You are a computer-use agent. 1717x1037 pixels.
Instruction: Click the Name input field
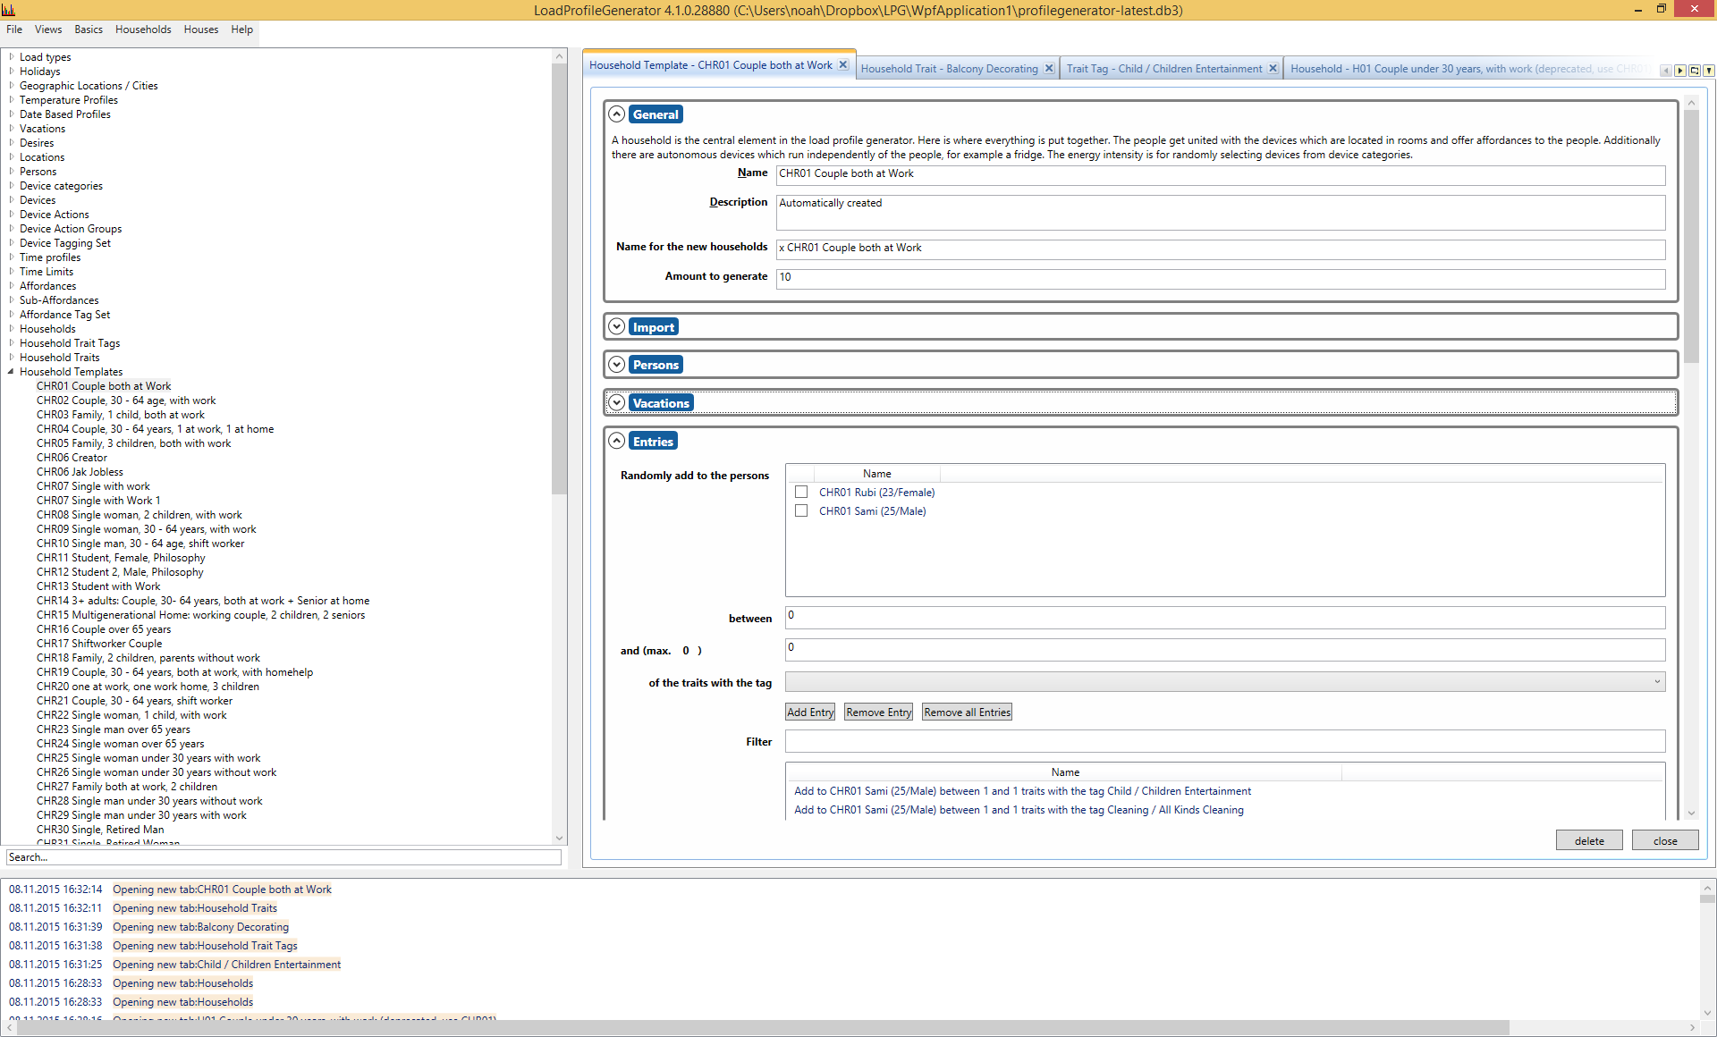(1221, 174)
